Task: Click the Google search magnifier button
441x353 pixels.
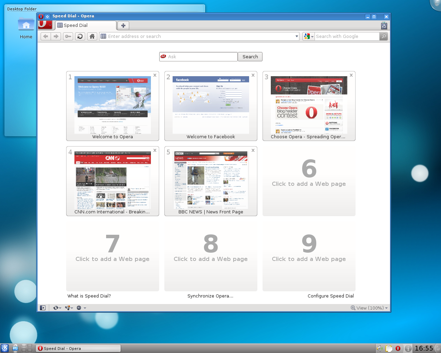Action: [383, 36]
